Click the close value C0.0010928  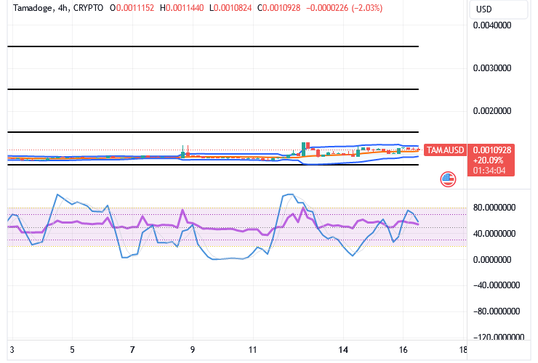pyautogui.click(x=278, y=8)
